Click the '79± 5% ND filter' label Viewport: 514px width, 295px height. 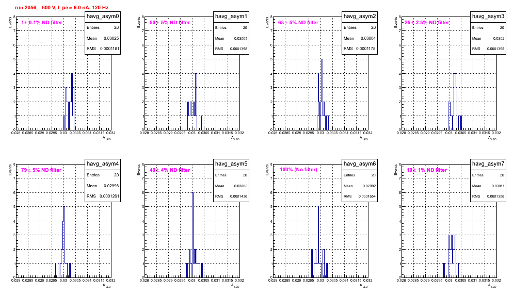click(41, 170)
